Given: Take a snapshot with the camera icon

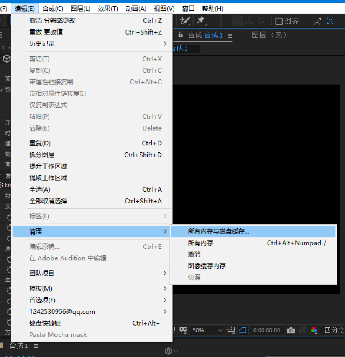Looking at the screenshot, I should [x=291, y=331].
